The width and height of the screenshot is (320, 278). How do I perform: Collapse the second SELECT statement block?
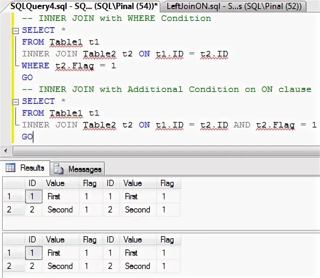point(16,102)
